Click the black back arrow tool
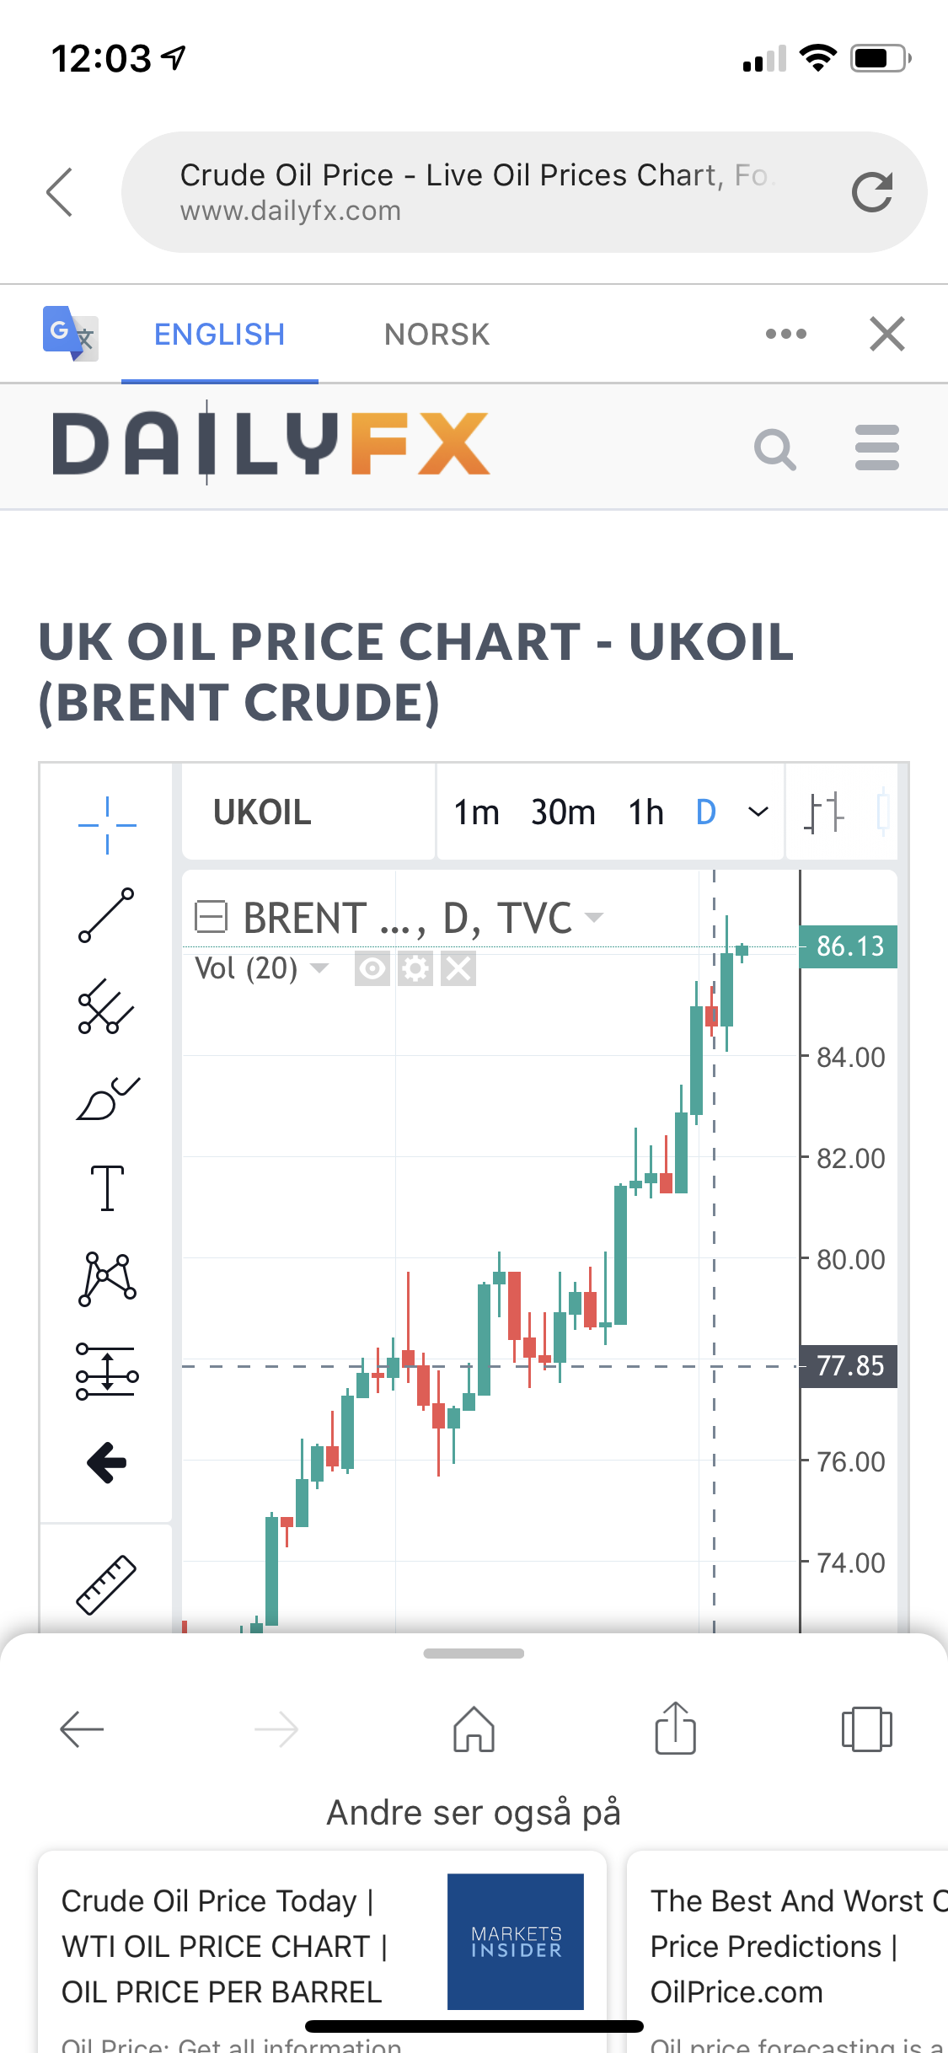 [107, 1462]
